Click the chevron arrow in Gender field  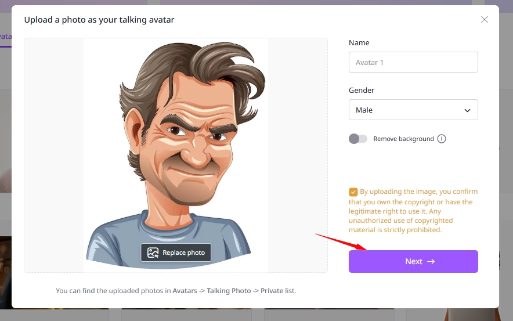click(467, 110)
